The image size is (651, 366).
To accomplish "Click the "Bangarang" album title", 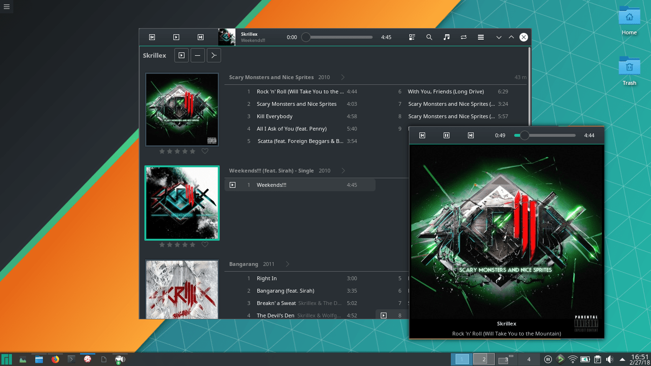I will click(x=244, y=264).
